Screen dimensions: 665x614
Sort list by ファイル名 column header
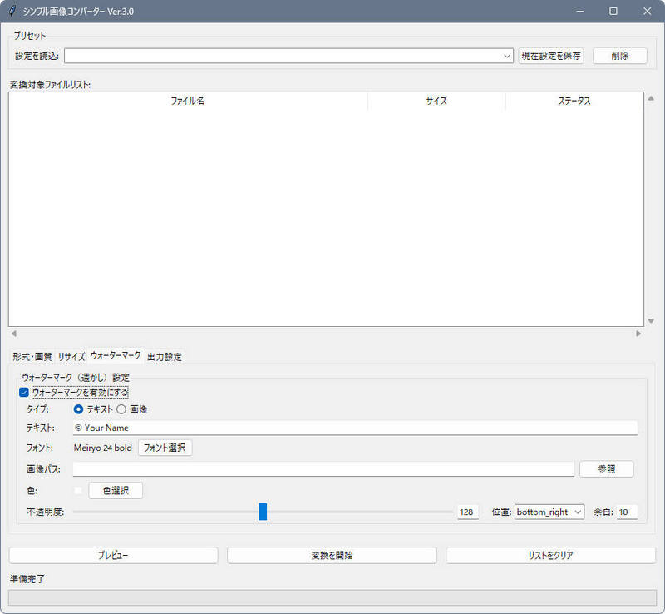(x=188, y=101)
